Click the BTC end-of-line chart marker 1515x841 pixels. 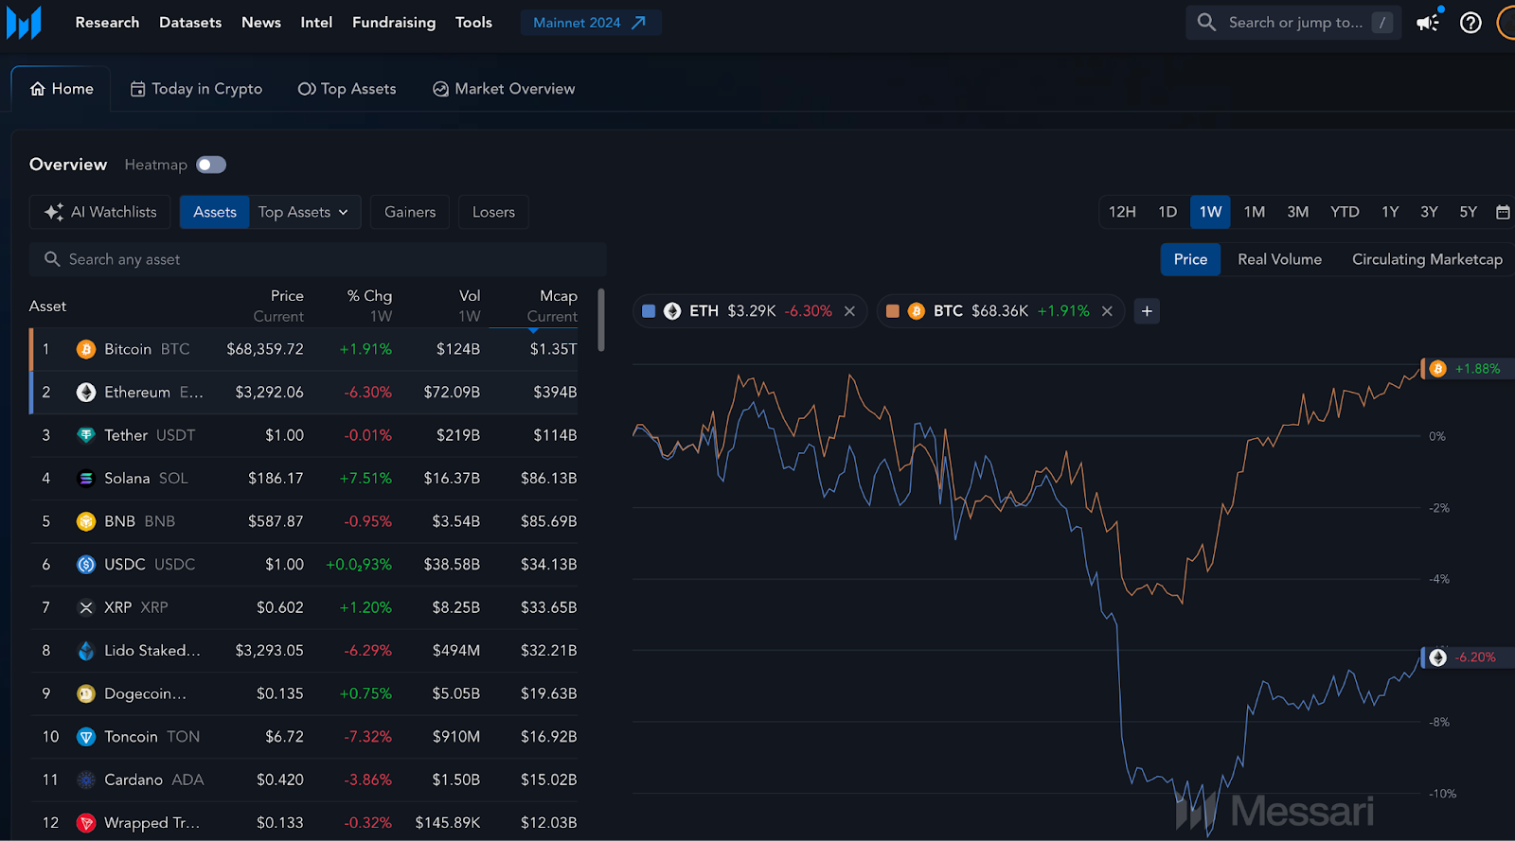tap(1437, 369)
